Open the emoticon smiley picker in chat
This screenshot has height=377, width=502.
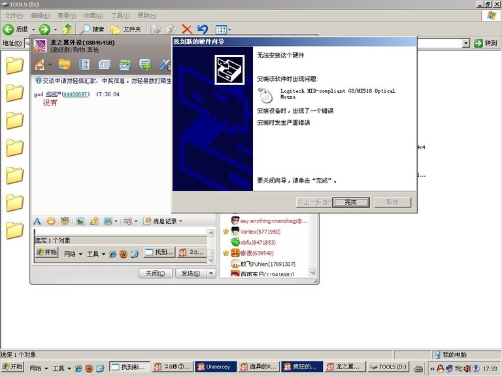tap(51, 221)
